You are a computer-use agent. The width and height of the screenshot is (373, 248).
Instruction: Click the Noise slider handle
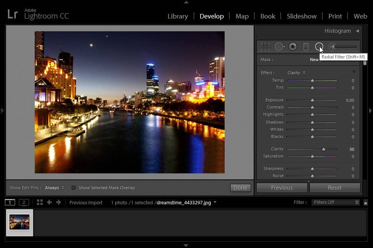(x=312, y=176)
